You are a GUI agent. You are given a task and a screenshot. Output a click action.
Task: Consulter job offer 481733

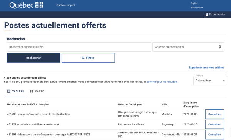(214, 114)
